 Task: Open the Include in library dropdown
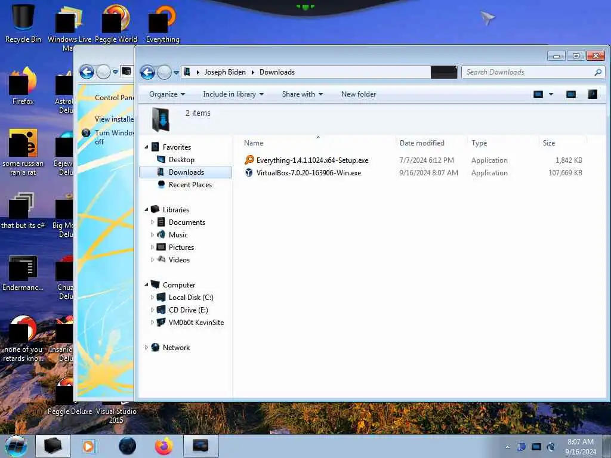233,94
